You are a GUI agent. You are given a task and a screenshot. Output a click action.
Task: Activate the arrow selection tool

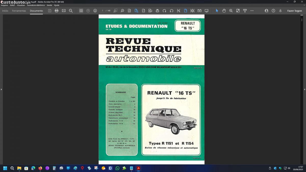(217, 11)
